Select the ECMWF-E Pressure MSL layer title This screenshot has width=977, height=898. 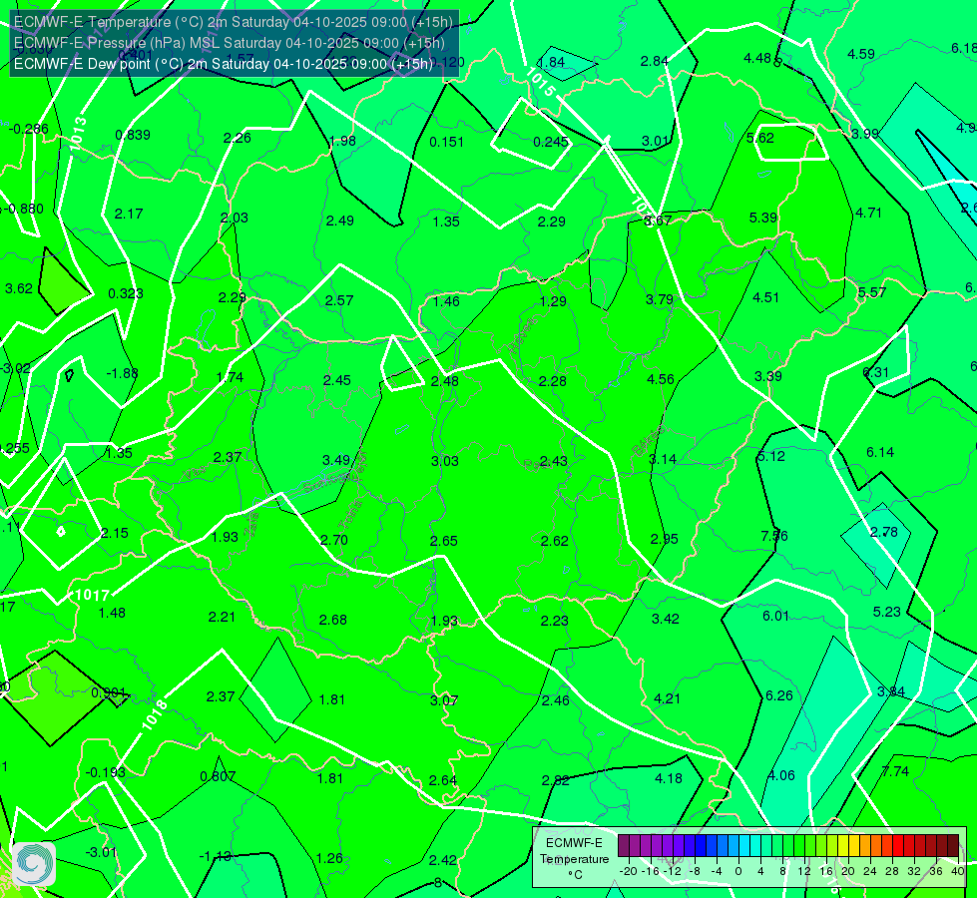coord(230,43)
